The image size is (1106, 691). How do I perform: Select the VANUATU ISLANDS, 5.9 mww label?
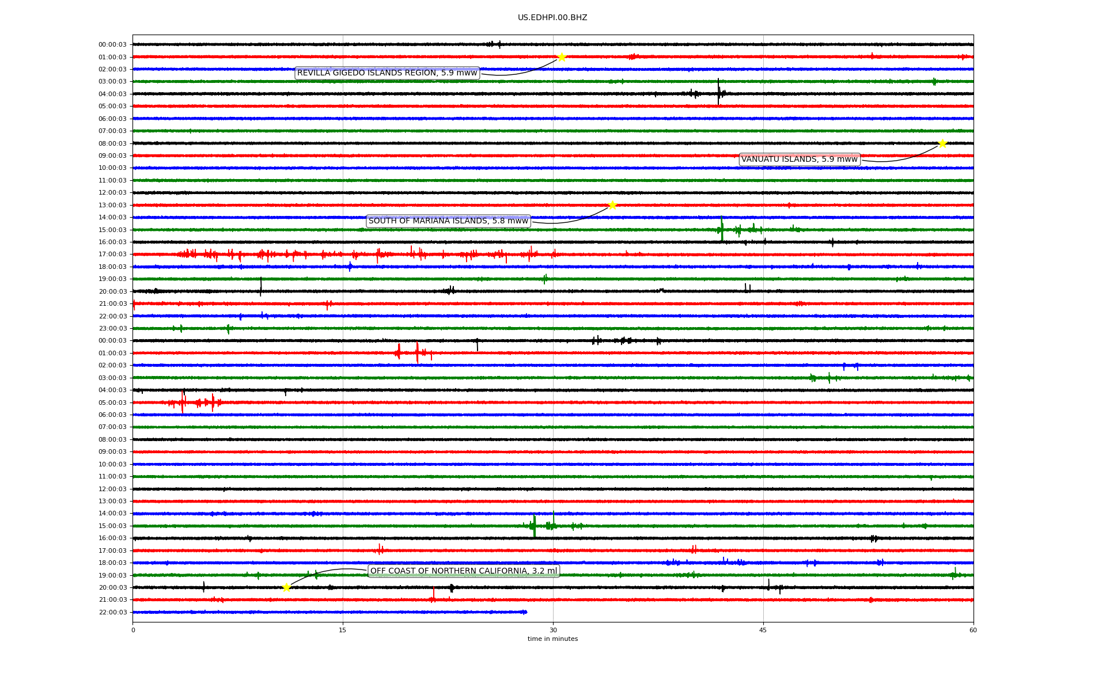pos(800,160)
